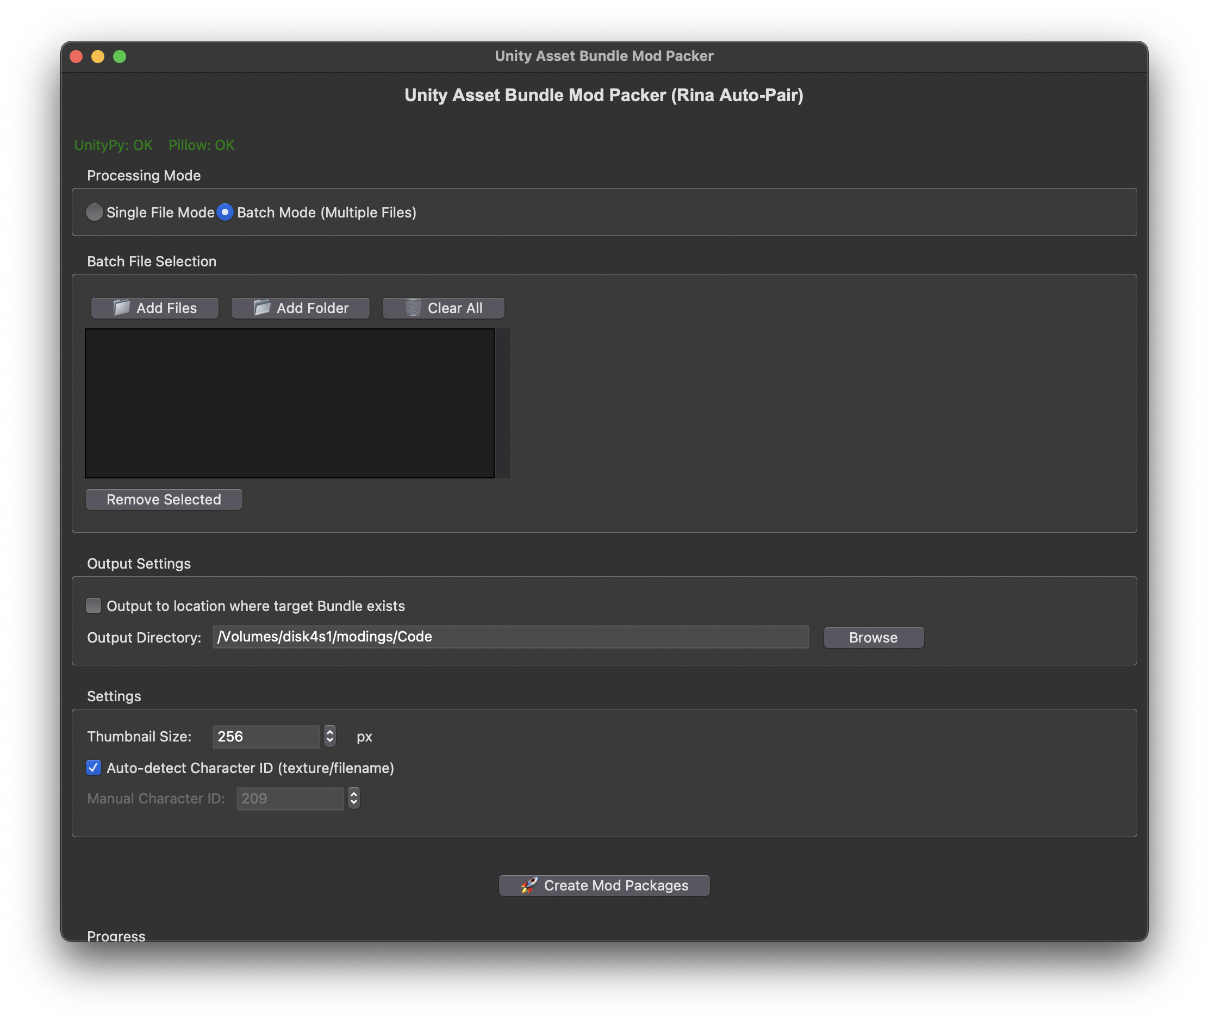Click into the Output Directory path field

click(x=510, y=637)
